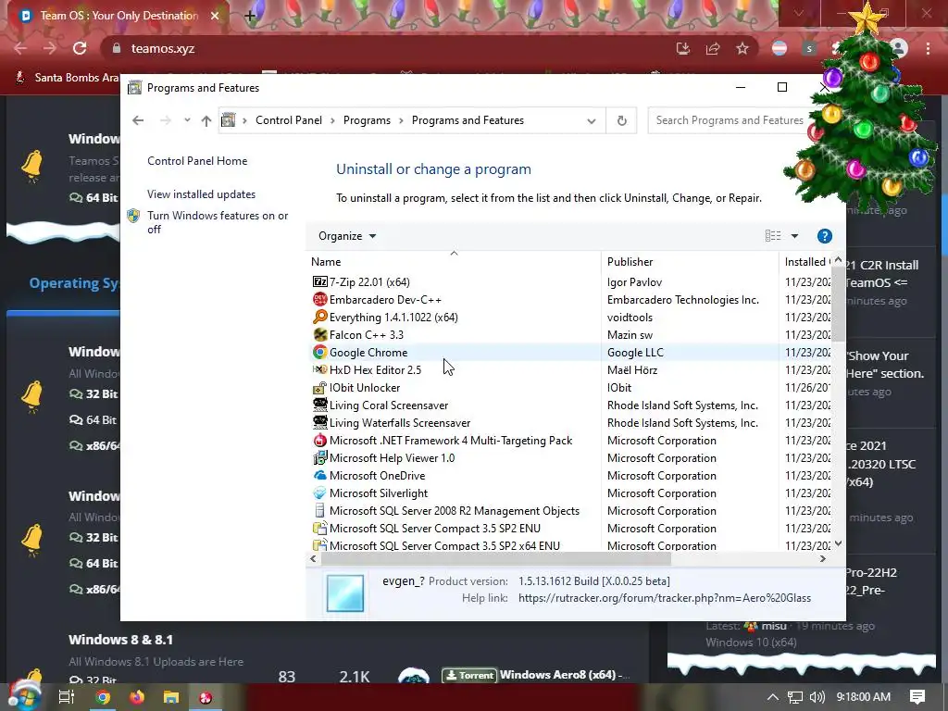Screen dimensions: 948x711
Task: Open View installed updates link
Action: click(201, 194)
